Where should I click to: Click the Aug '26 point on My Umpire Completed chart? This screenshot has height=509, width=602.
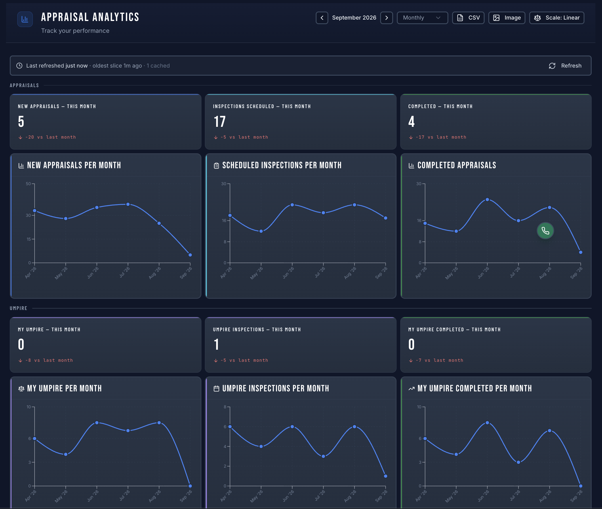pyautogui.click(x=549, y=431)
